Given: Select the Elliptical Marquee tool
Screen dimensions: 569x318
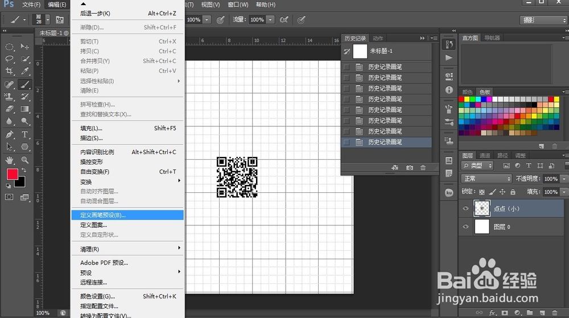Looking at the screenshot, I should tap(10, 47).
